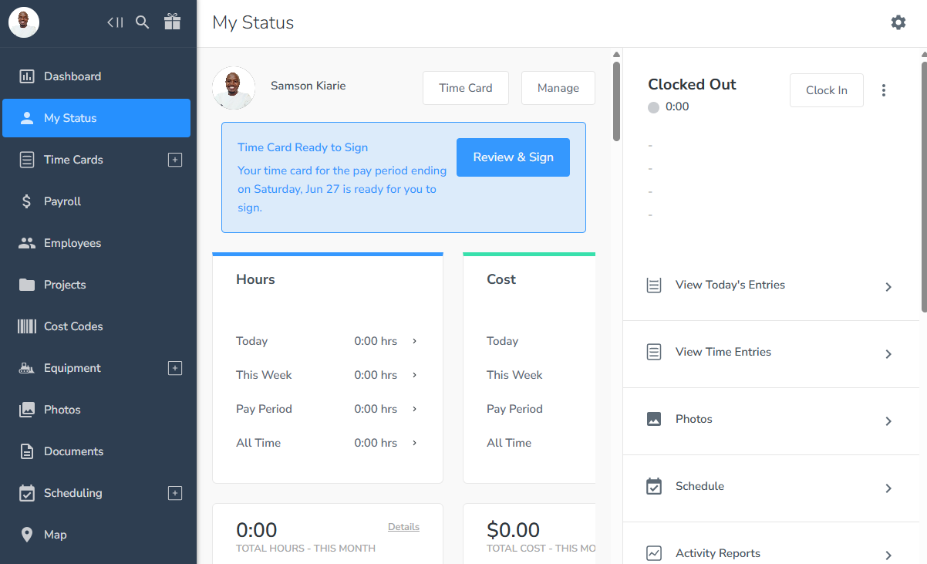Click the Clocked Out status heading

[x=692, y=84]
